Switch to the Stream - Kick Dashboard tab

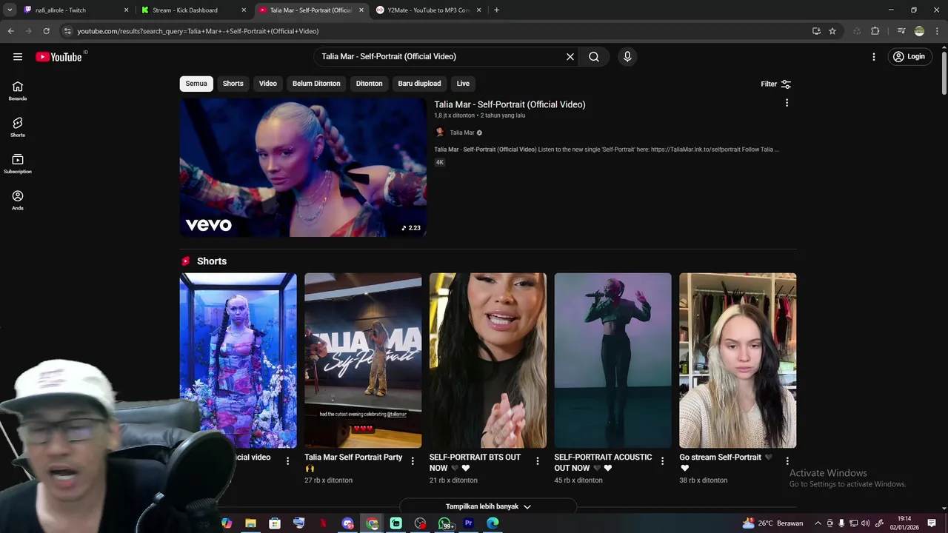coord(193,10)
